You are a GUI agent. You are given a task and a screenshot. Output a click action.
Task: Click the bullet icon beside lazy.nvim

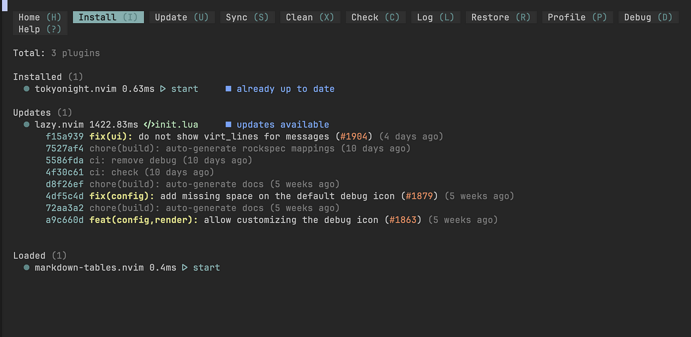26,125
